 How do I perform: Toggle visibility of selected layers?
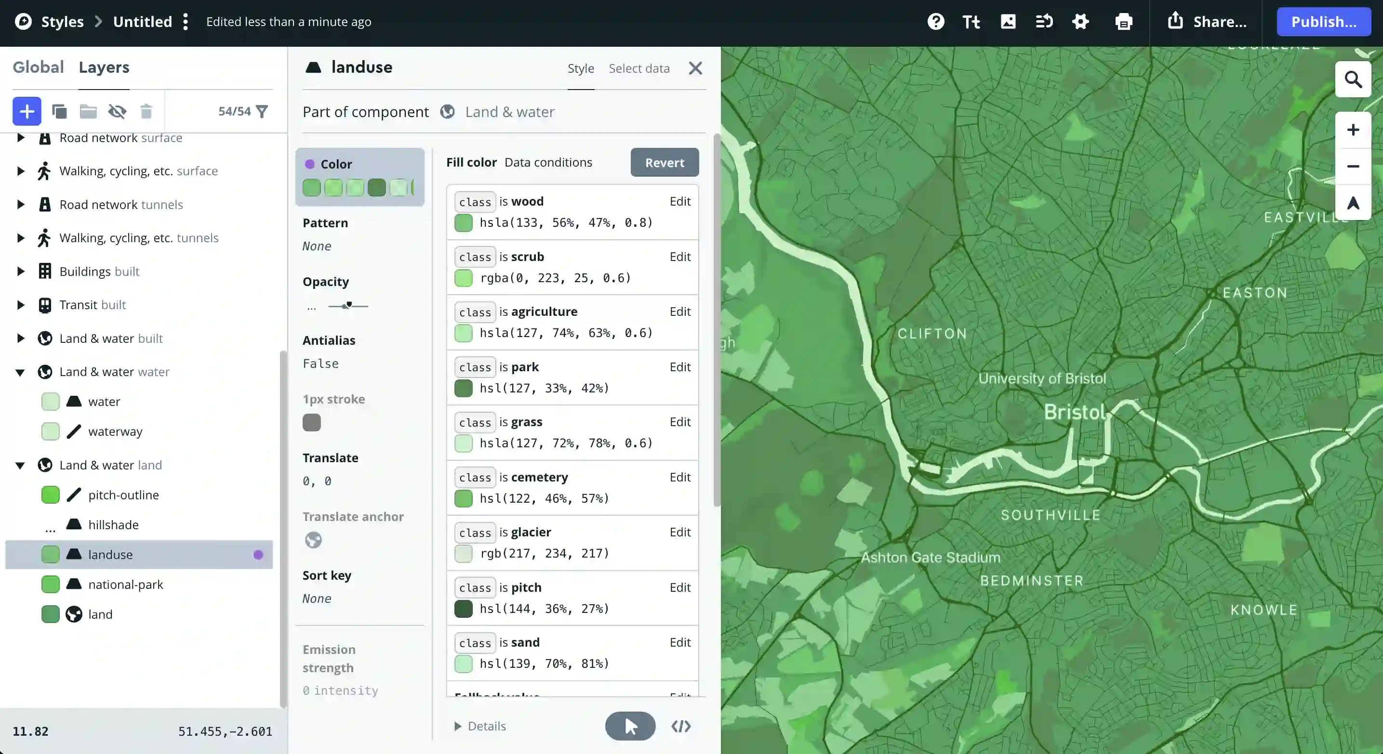click(x=117, y=111)
